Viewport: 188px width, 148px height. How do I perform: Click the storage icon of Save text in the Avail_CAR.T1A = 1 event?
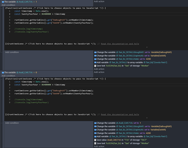click(95, 66)
